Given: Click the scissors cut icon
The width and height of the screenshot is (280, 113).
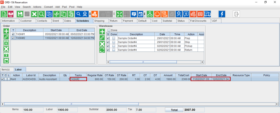Looking at the screenshot, I should [56, 14].
